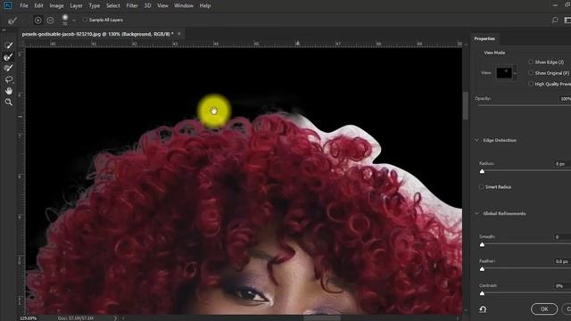The width and height of the screenshot is (571, 321).
Task: Click the Contrast slider handle
Action: coord(482,293)
